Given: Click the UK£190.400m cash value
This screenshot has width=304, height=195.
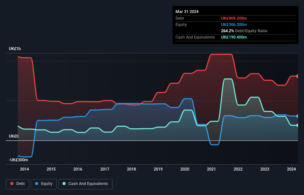Looking at the screenshot, I should point(234,37).
